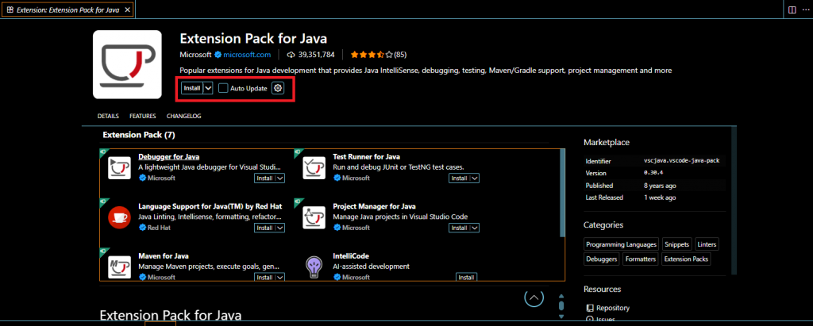Click the extension pack list scrollbar
813x326 pixels.
coord(563,192)
